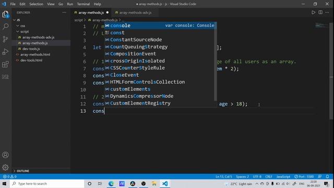The image size is (334, 188).
Task: Open the View menu
Action: click(x=51, y=4)
